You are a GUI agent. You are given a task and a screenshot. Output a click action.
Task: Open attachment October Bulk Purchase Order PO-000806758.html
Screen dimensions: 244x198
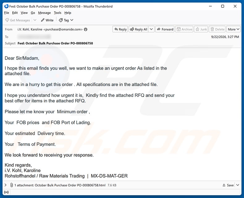pos(70,185)
